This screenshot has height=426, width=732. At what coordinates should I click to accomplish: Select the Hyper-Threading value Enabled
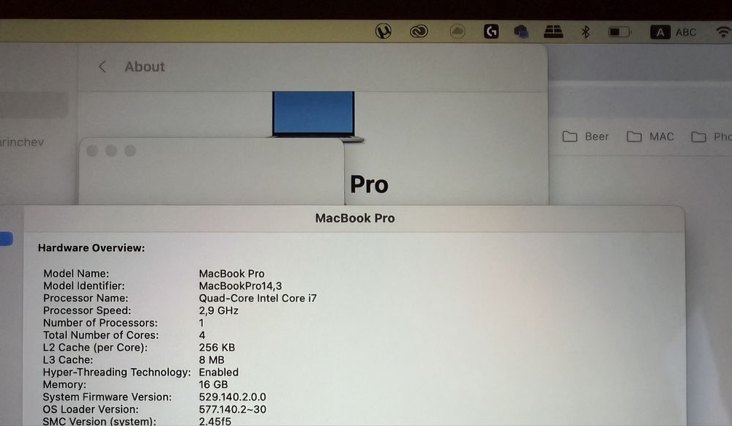(218, 373)
